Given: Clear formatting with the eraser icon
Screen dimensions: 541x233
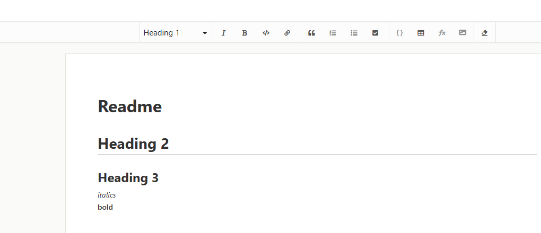Looking at the screenshot, I should click(x=484, y=33).
